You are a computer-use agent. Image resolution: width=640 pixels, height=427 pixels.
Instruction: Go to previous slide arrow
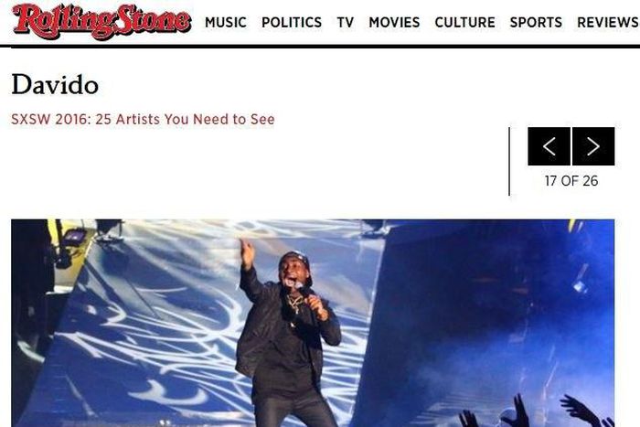pyautogui.click(x=549, y=146)
